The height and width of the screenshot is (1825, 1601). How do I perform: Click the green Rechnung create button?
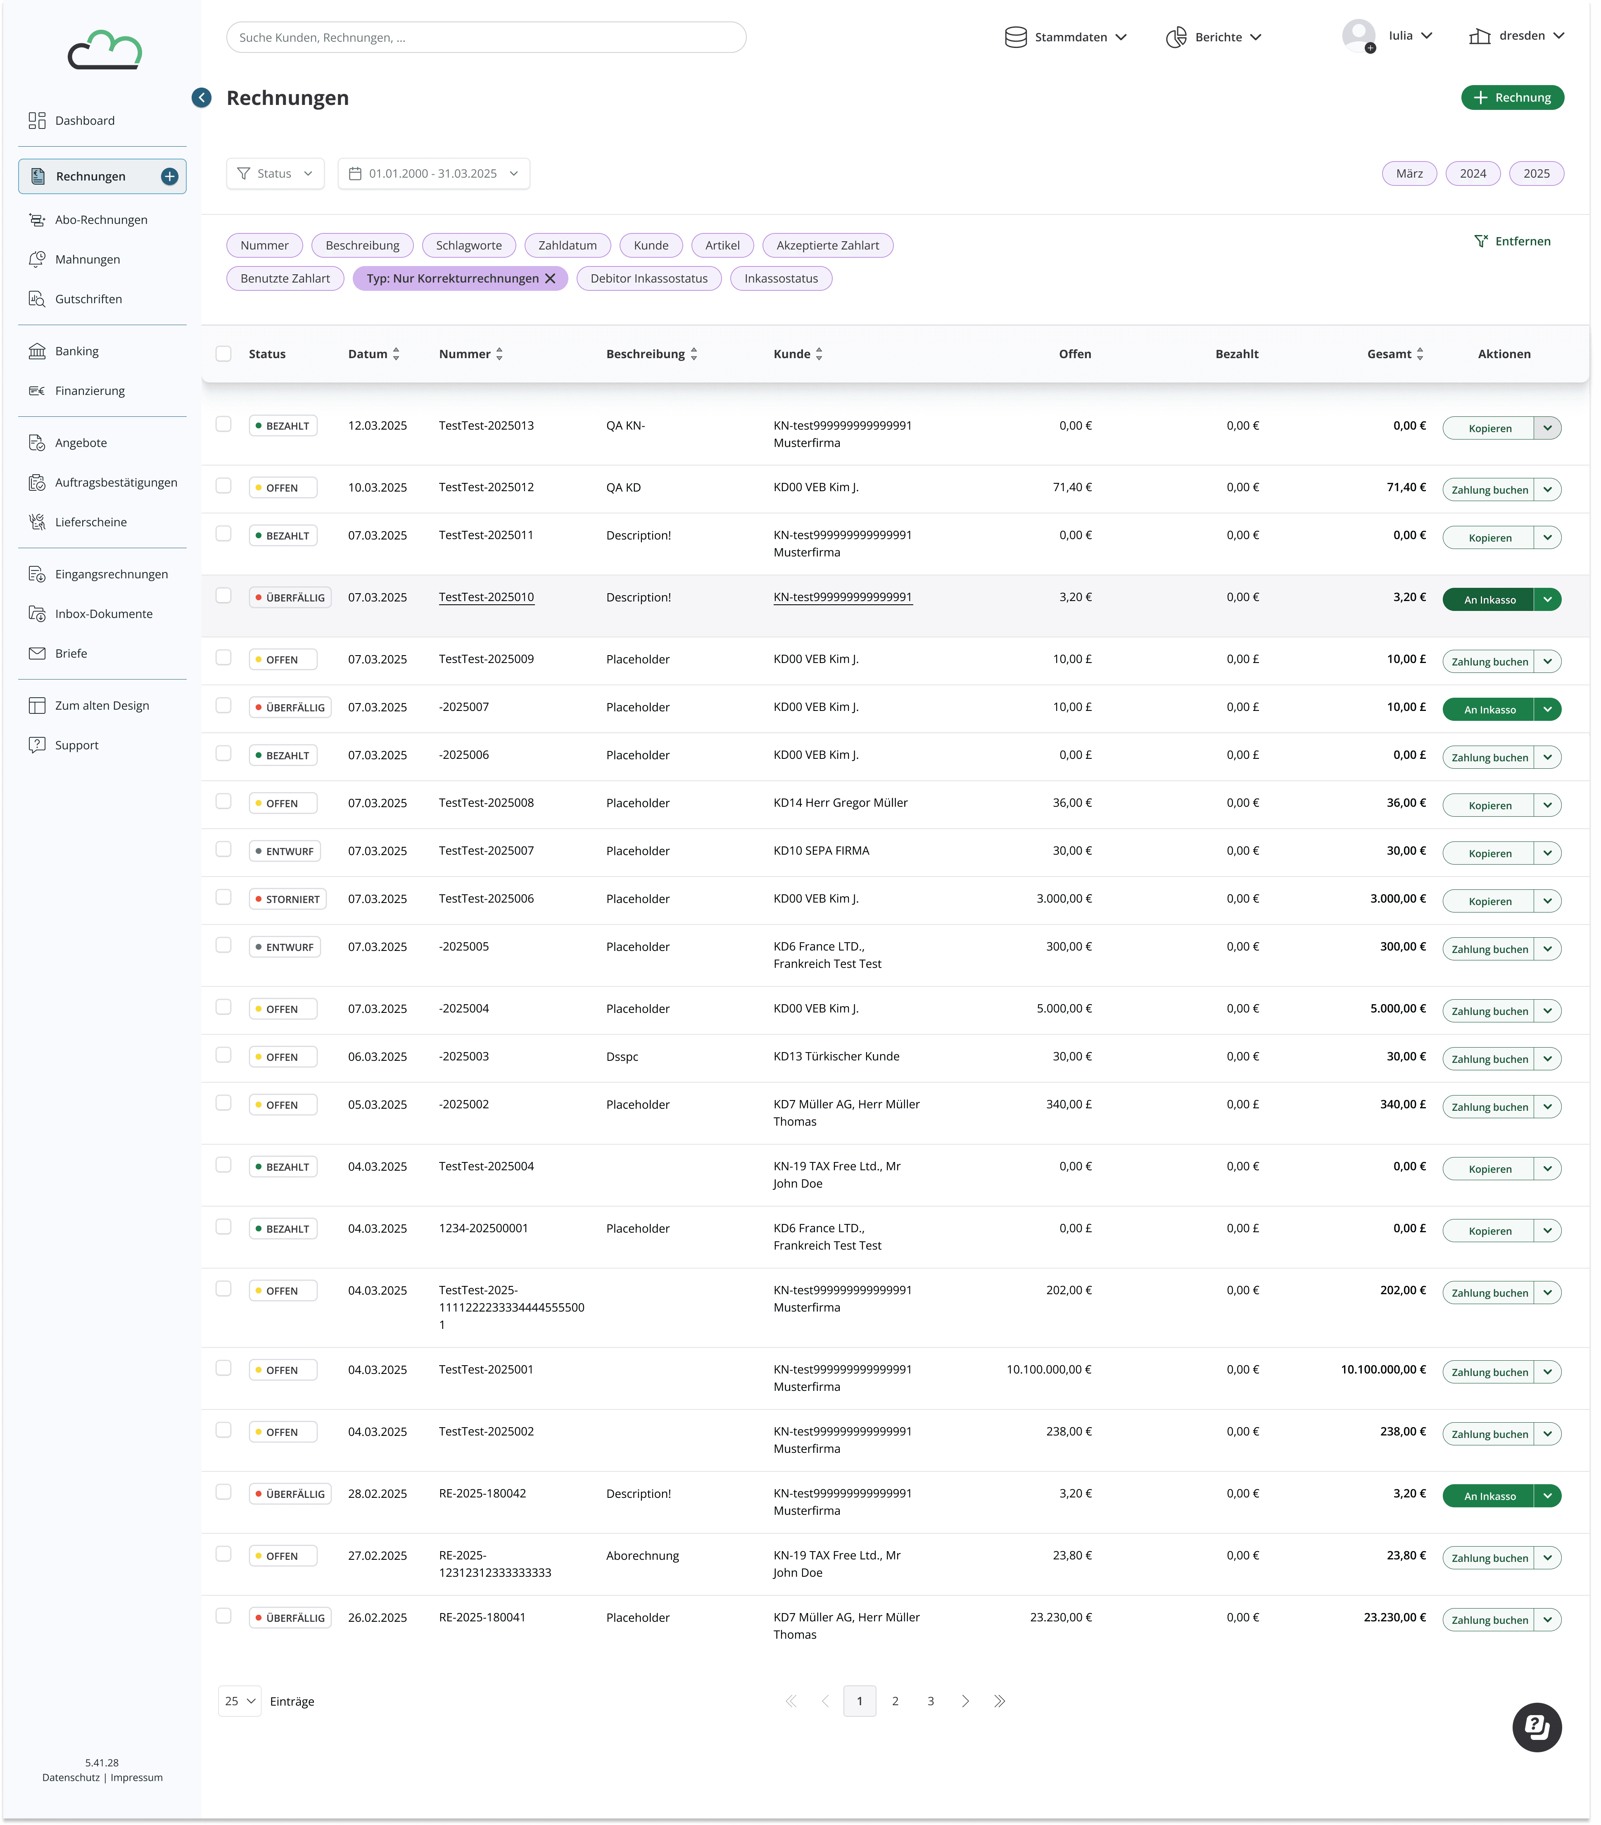pos(1512,97)
